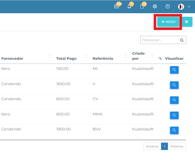Click the CV reference cell

[x=95, y=99]
